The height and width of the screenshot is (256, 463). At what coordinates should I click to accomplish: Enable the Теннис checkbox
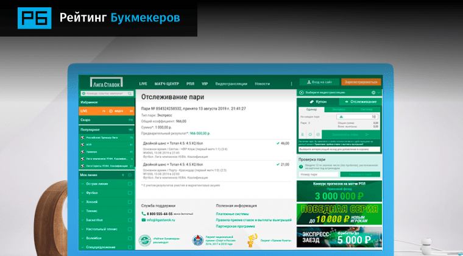[x=130, y=212]
